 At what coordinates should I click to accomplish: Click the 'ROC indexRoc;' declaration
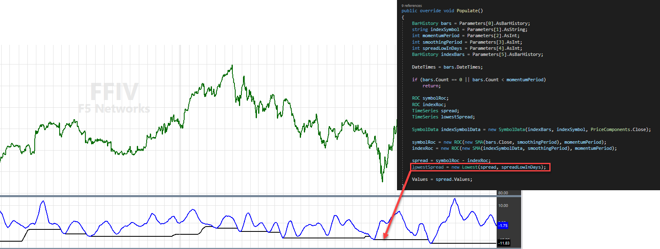(429, 104)
